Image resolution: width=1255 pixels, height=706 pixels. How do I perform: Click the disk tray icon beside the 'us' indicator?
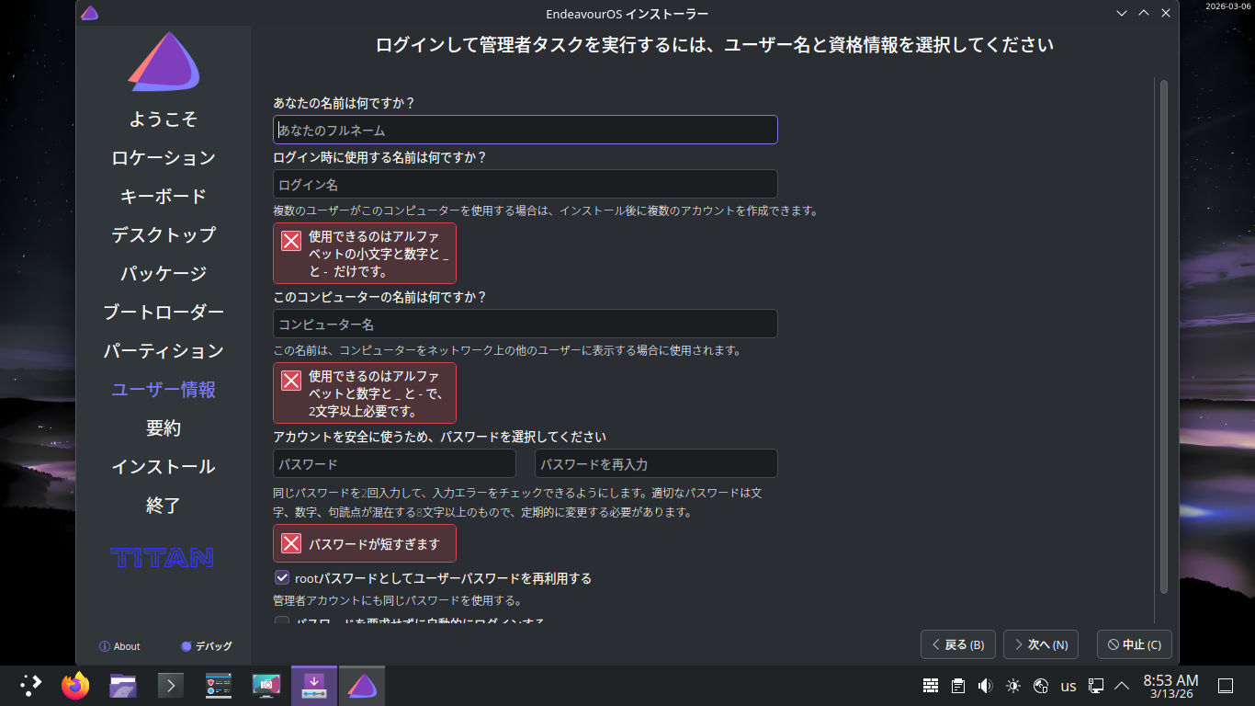pos(1041,686)
